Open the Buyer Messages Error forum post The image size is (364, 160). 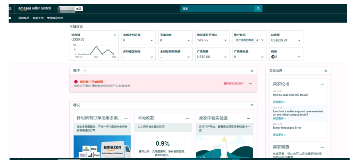[287, 128]
